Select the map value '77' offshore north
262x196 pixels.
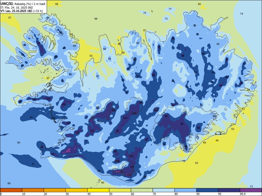pyautogui.click(x=170, y=9)
